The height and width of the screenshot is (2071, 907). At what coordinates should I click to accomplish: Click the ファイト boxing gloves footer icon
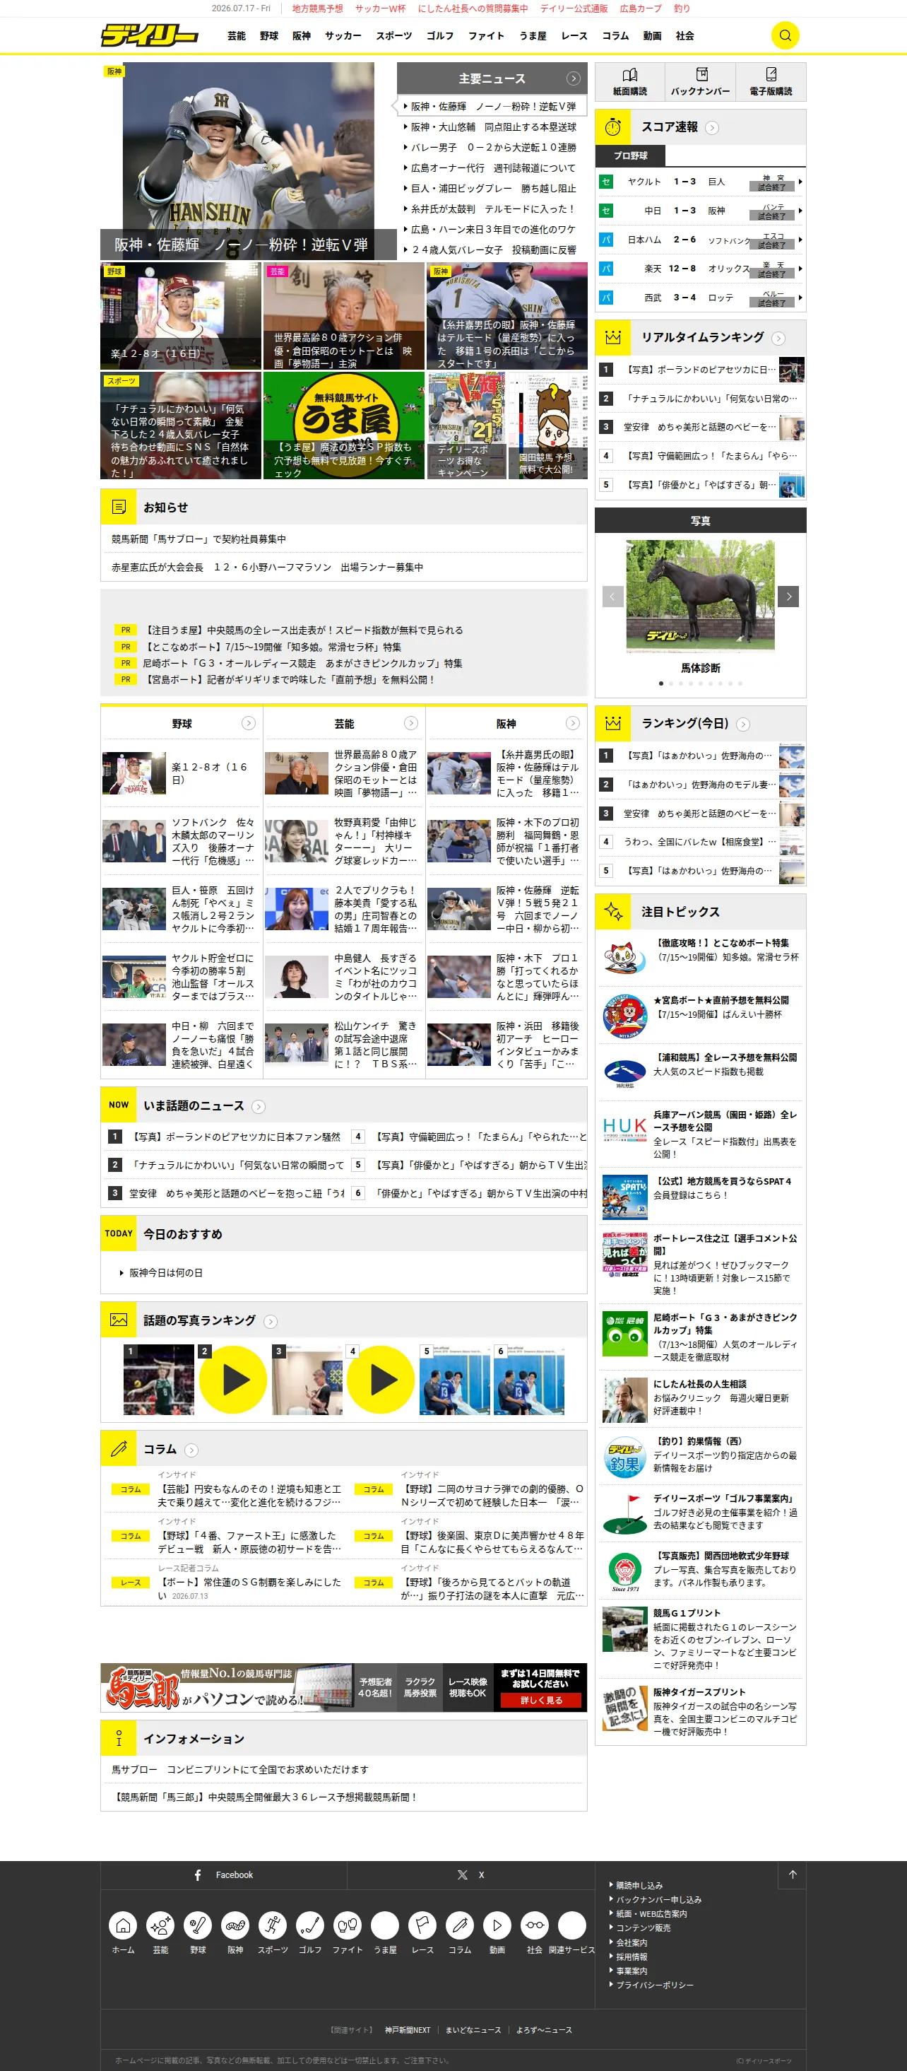tap(347, 1925)
